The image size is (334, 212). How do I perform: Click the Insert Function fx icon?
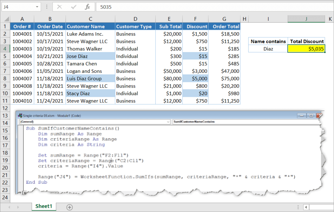[87, 7]
